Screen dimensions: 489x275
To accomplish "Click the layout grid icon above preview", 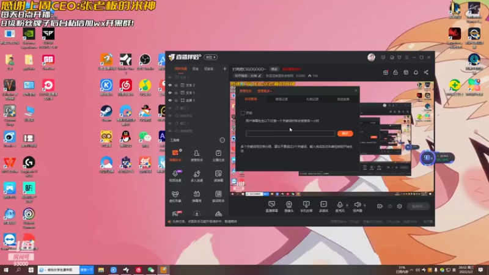I will pyautogui.click(x=406, y=72).
